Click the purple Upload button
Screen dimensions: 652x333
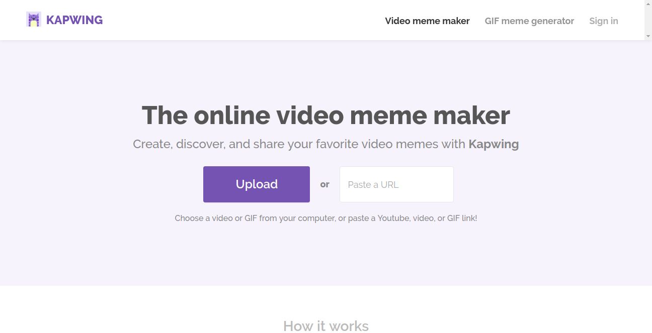(257, 184)
